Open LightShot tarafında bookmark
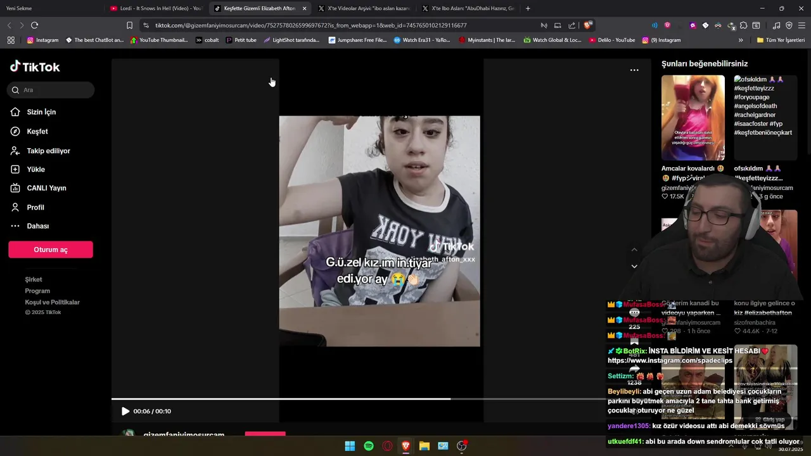This screenshot has width=811, height=456. coord(291,40)
